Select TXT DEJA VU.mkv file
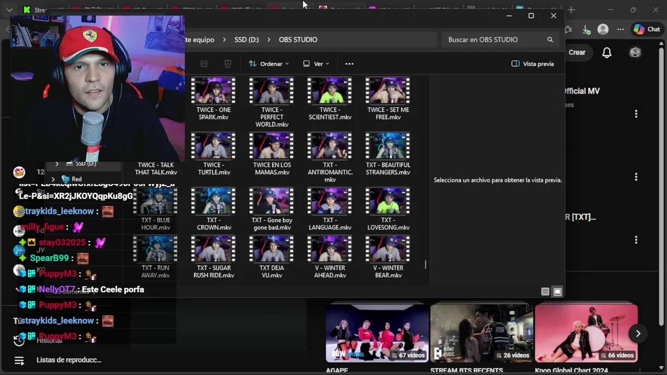 271,257
